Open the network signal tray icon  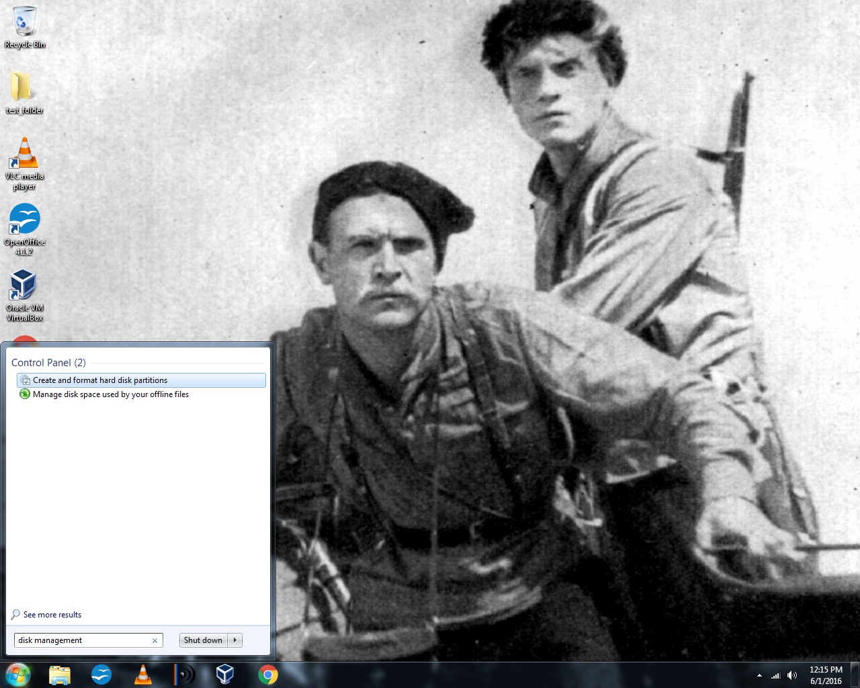point(775,675)
